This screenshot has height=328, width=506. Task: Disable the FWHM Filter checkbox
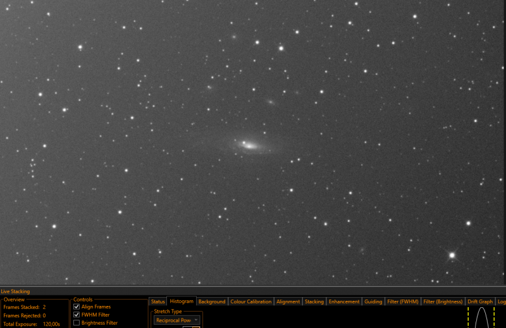77,315
